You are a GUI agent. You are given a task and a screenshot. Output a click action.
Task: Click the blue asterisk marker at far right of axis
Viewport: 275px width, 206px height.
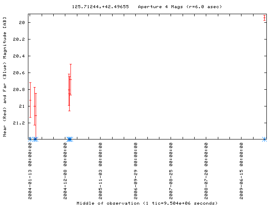264,139
